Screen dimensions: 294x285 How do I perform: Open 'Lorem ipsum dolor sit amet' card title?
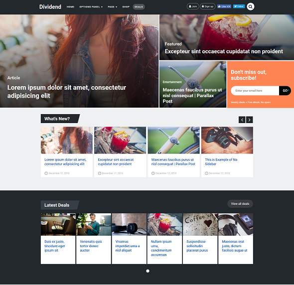coord(65,162)
